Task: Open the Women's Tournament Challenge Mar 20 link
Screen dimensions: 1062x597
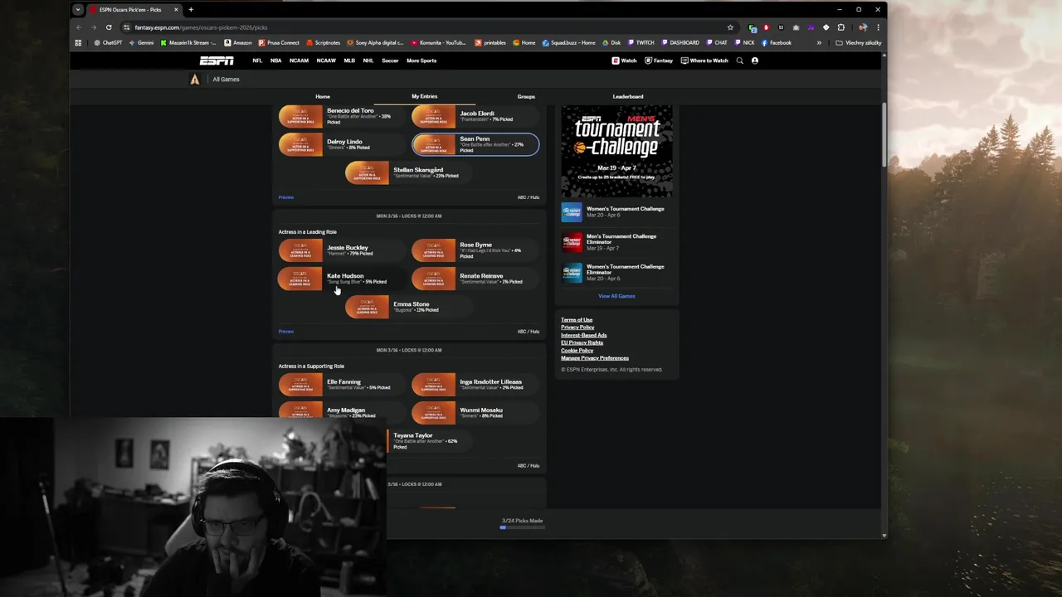Action: tap(615, 211)
